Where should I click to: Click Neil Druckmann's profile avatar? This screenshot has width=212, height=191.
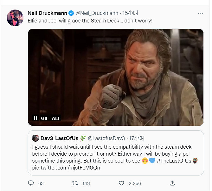(x=15, y=18)
